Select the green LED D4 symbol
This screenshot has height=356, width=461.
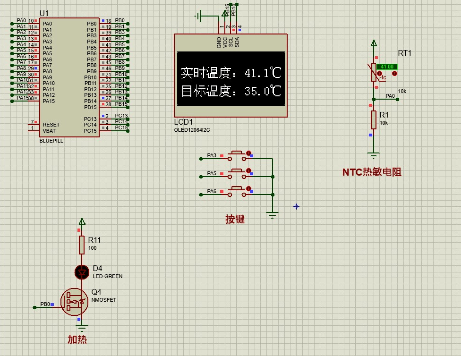click(82, 272)
